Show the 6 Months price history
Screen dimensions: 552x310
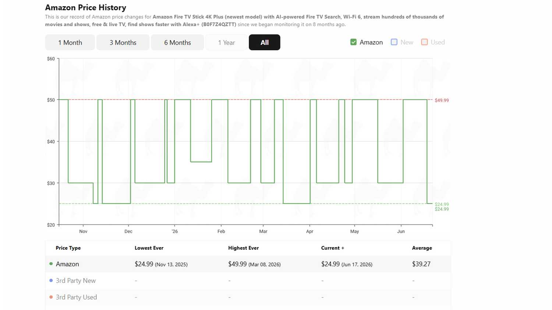click(177, 42)
